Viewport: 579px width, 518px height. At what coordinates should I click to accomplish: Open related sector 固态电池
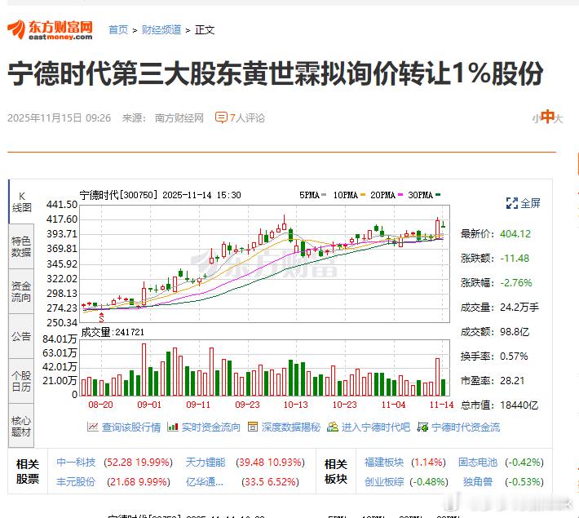(478, 463)
